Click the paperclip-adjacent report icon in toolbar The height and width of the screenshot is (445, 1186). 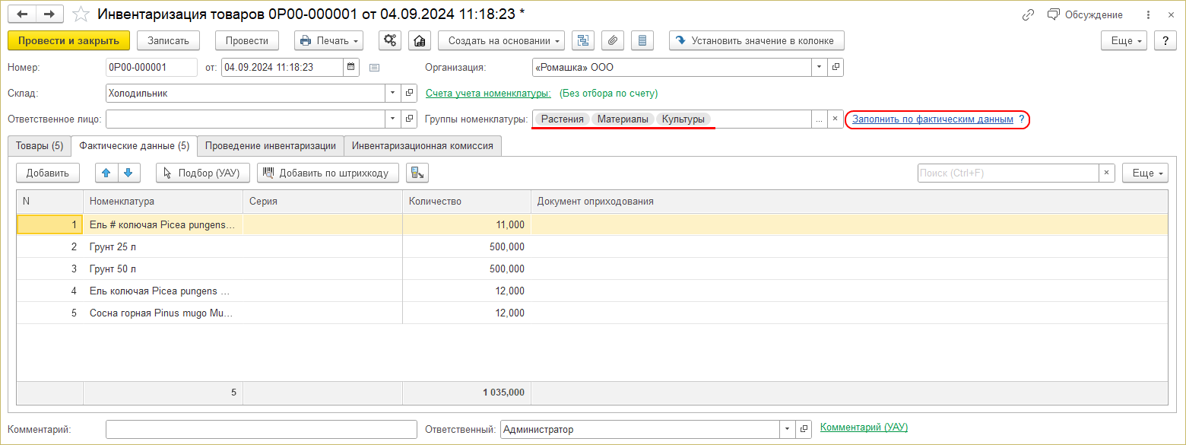click(x=643, y=40)
